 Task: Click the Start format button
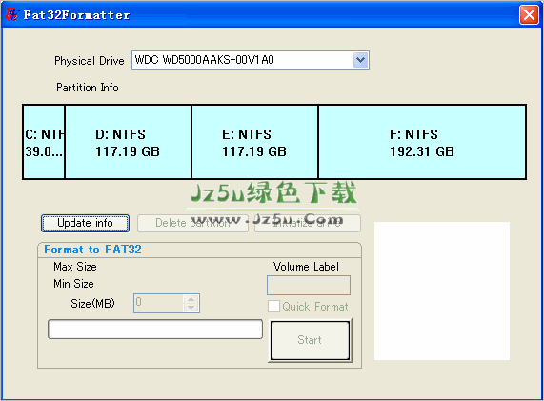310,340
